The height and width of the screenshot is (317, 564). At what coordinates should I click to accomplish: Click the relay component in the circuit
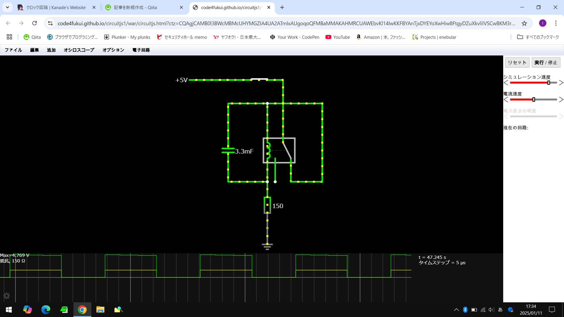click(x=279, y=150)
